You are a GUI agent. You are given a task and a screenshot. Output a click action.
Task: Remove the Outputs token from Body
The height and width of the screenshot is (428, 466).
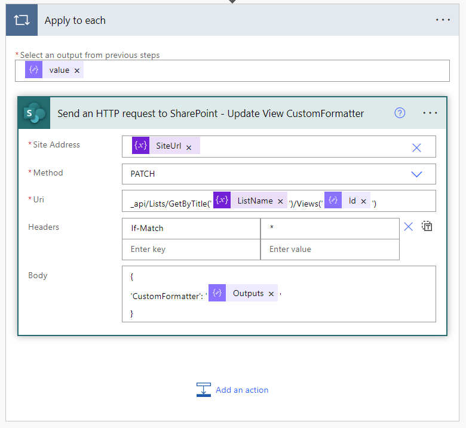coord(271,294)
